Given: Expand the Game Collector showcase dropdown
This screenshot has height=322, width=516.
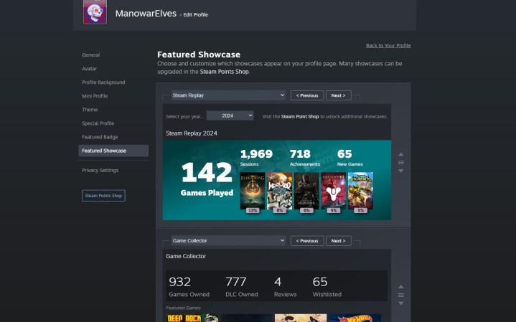Looking at the screenshot, I should pyautogui.click(x=228, y=241).
